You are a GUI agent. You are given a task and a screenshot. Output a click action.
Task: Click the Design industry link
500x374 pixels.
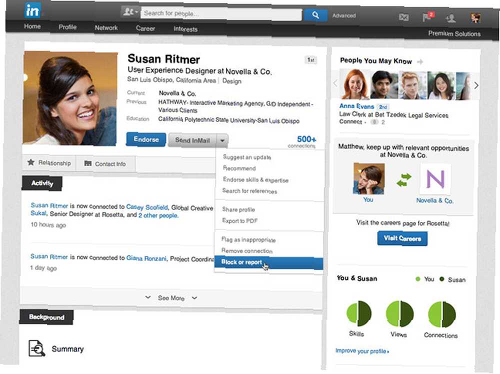232,81
